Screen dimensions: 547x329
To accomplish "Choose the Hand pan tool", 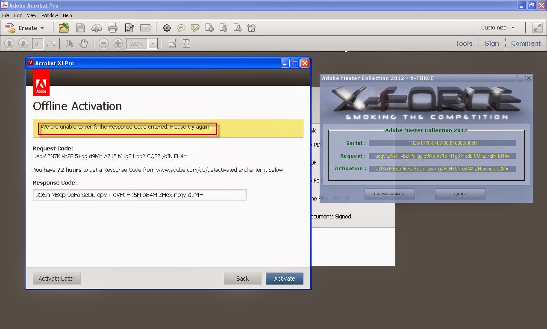I will pyautogui.click(x=83, y=43).
